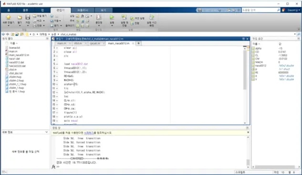Click the green Run arrow
This screenshot has height=175, width=302.
[112, 17]
